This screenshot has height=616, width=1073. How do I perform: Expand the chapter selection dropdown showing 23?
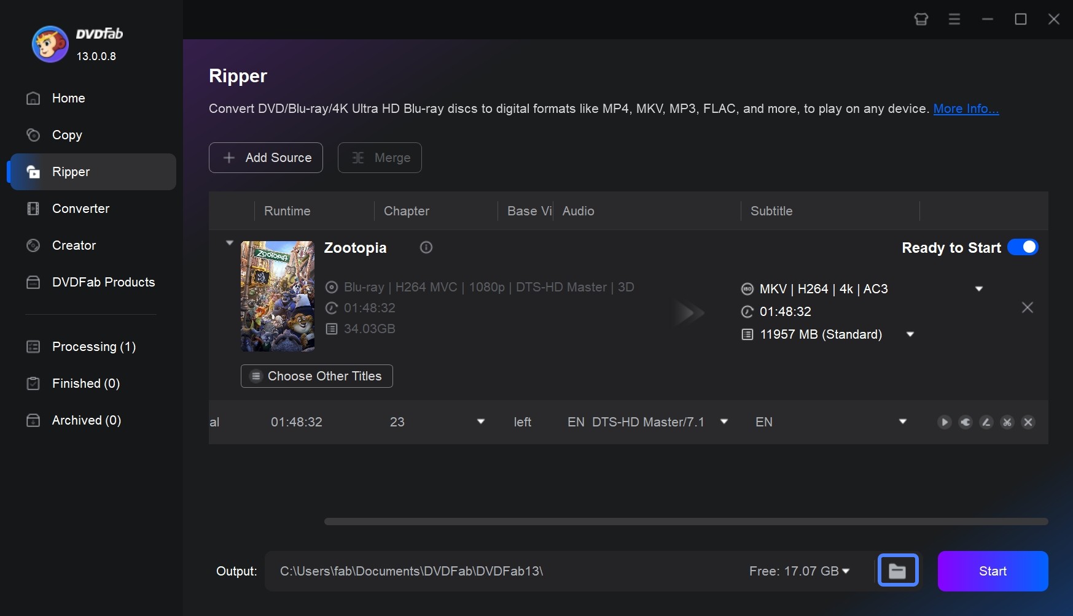(481, 422)
